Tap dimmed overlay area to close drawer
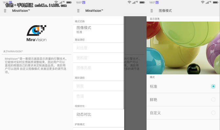 [x=135, y=73]
